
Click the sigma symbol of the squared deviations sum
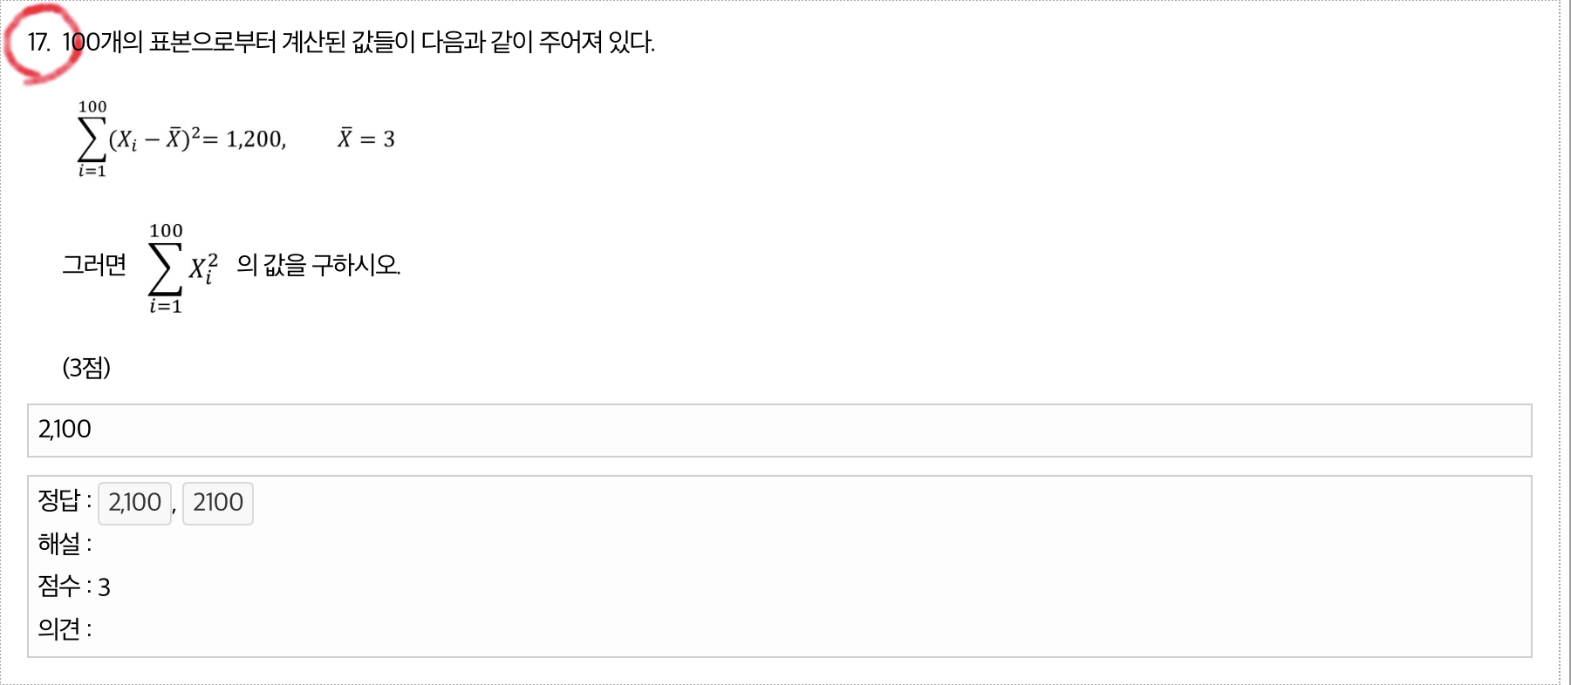pyautogui.click(x=92, y=139)
